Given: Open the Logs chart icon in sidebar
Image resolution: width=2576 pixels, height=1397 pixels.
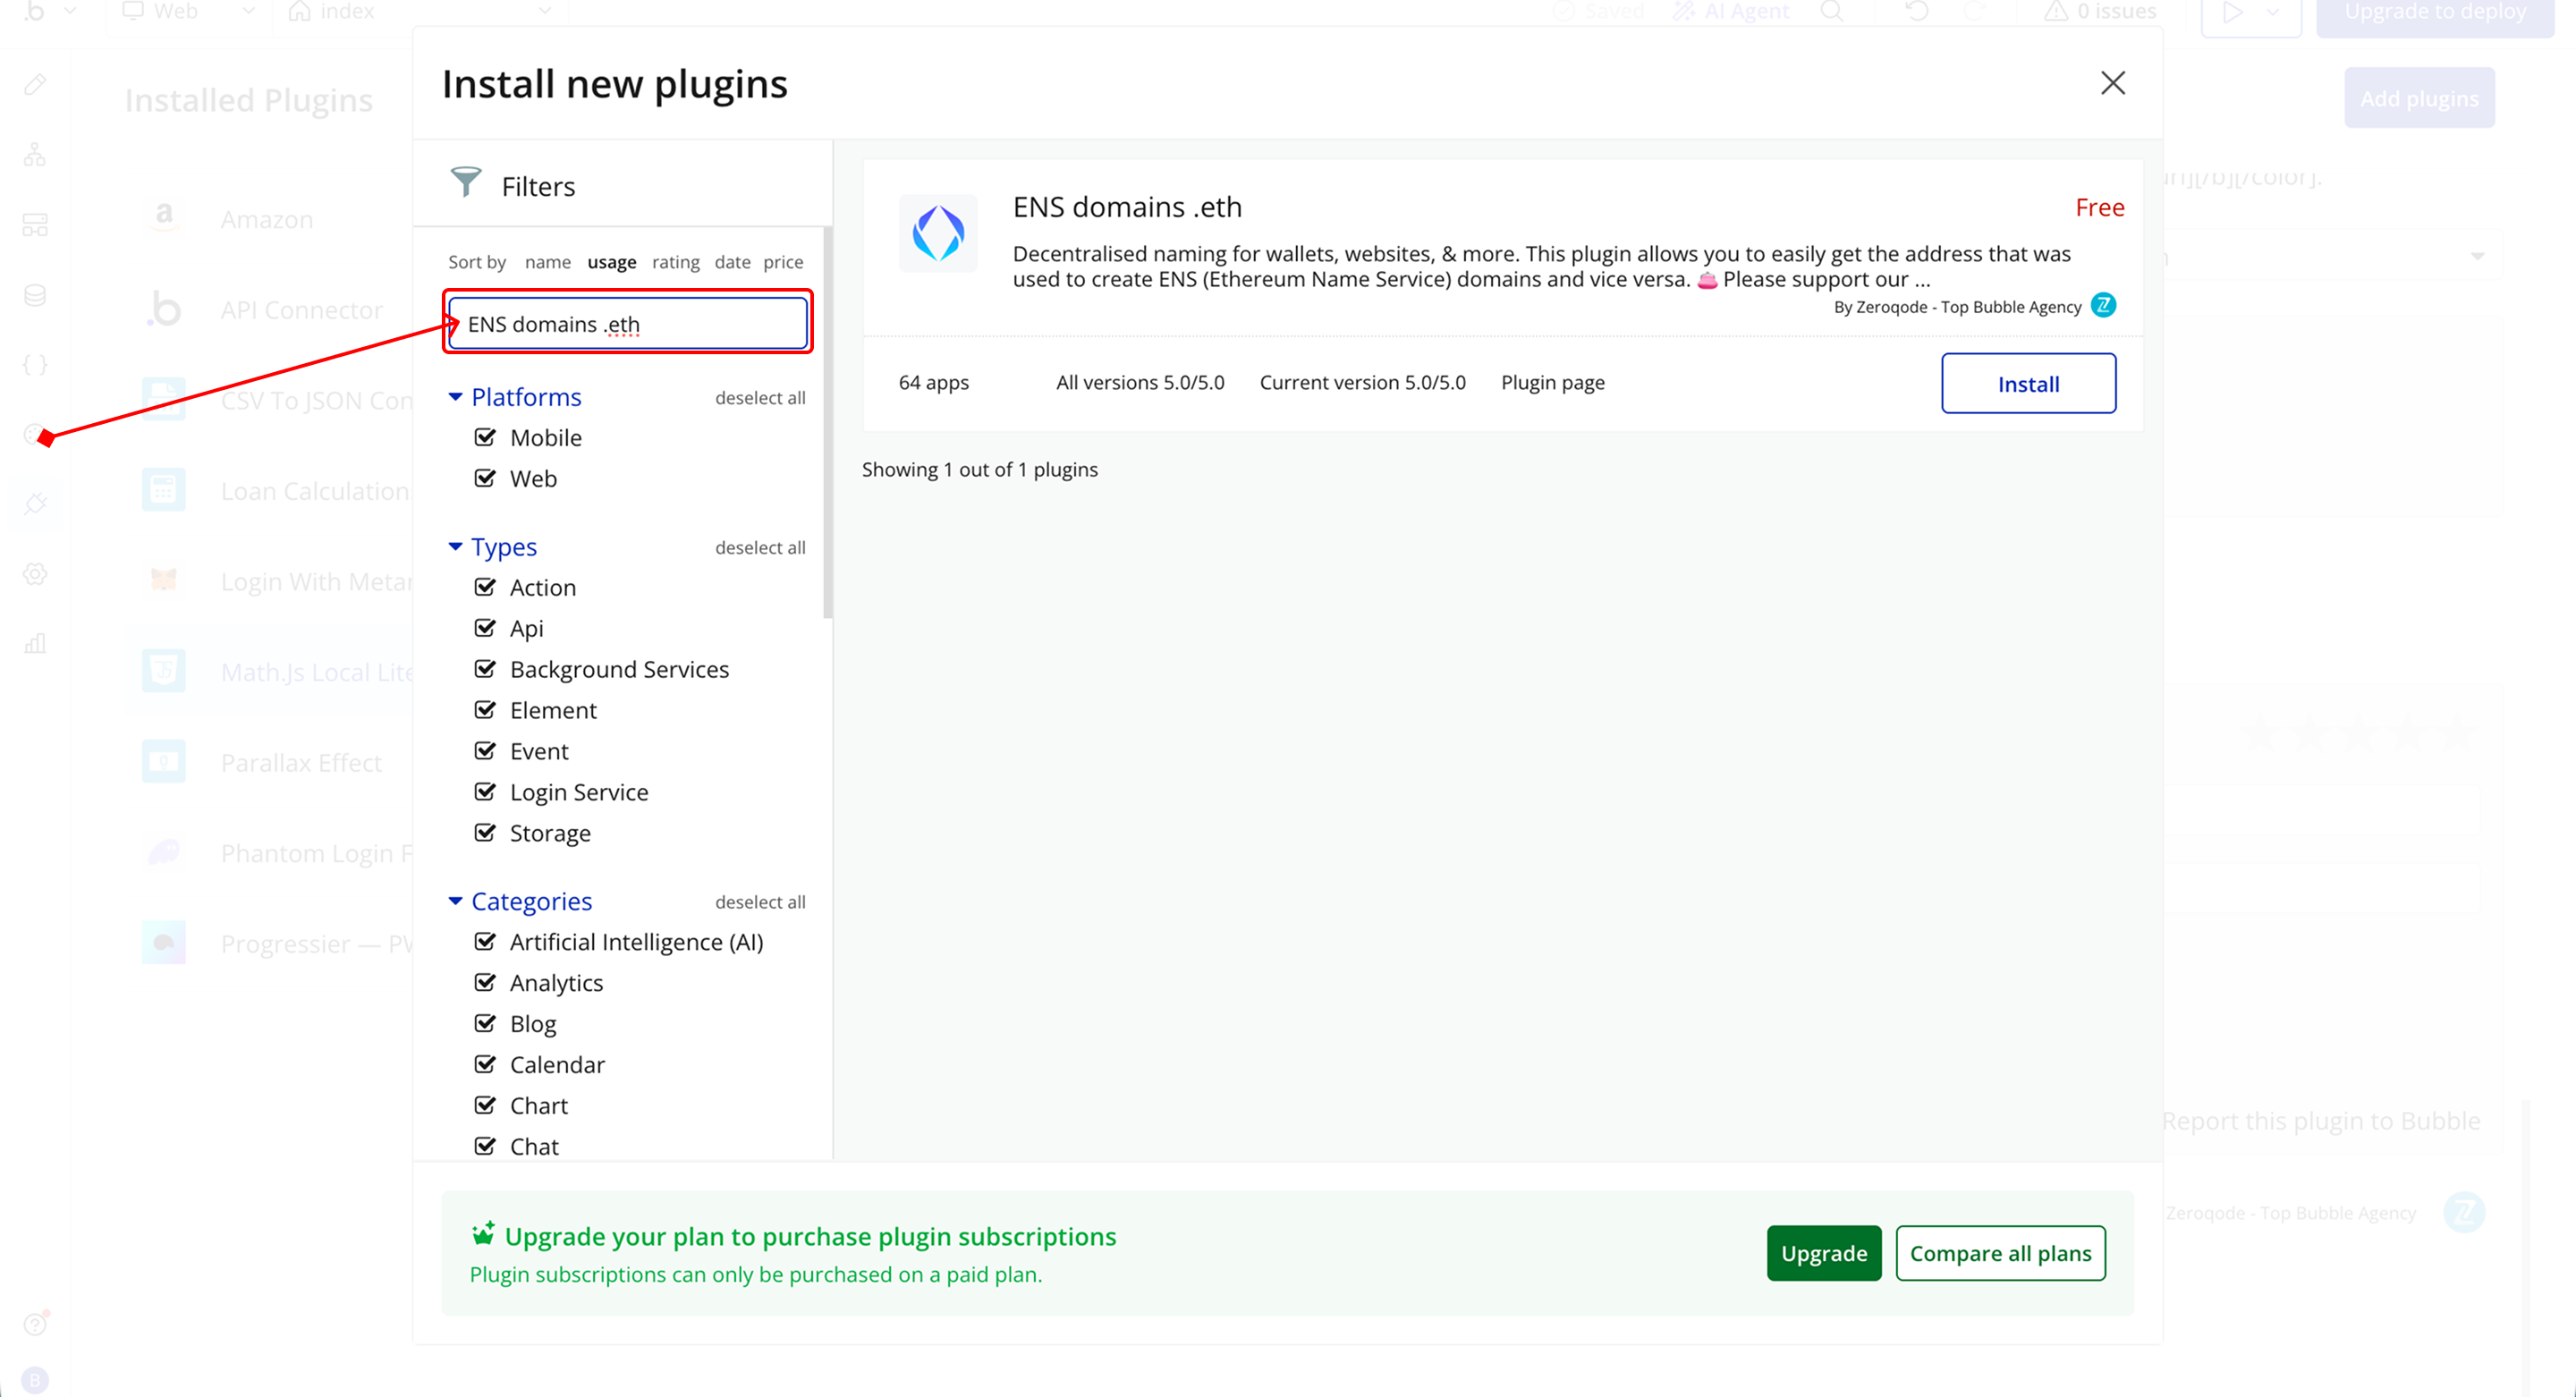Looking at the screenshot, I should click(35, 643).
